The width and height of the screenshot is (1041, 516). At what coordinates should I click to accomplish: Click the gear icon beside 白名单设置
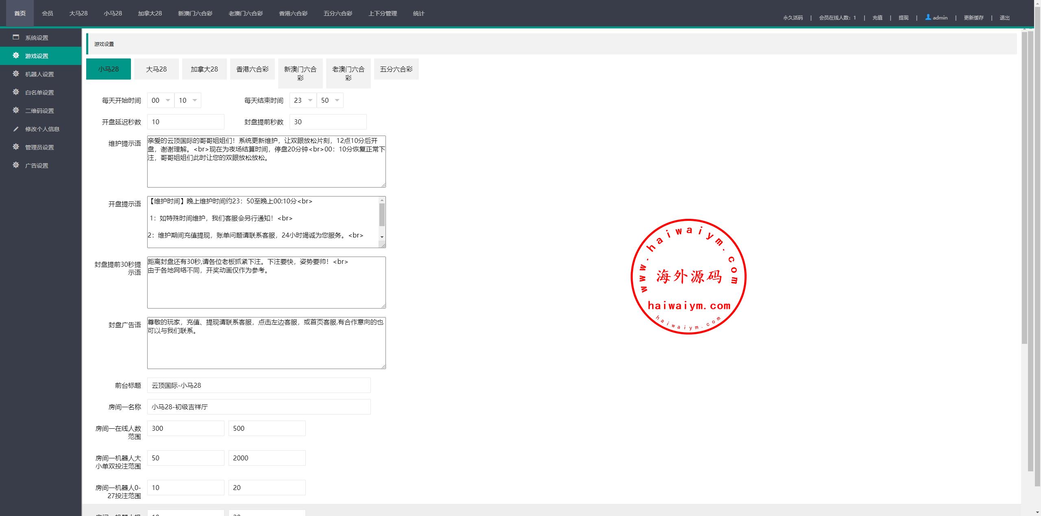(16, 92)
